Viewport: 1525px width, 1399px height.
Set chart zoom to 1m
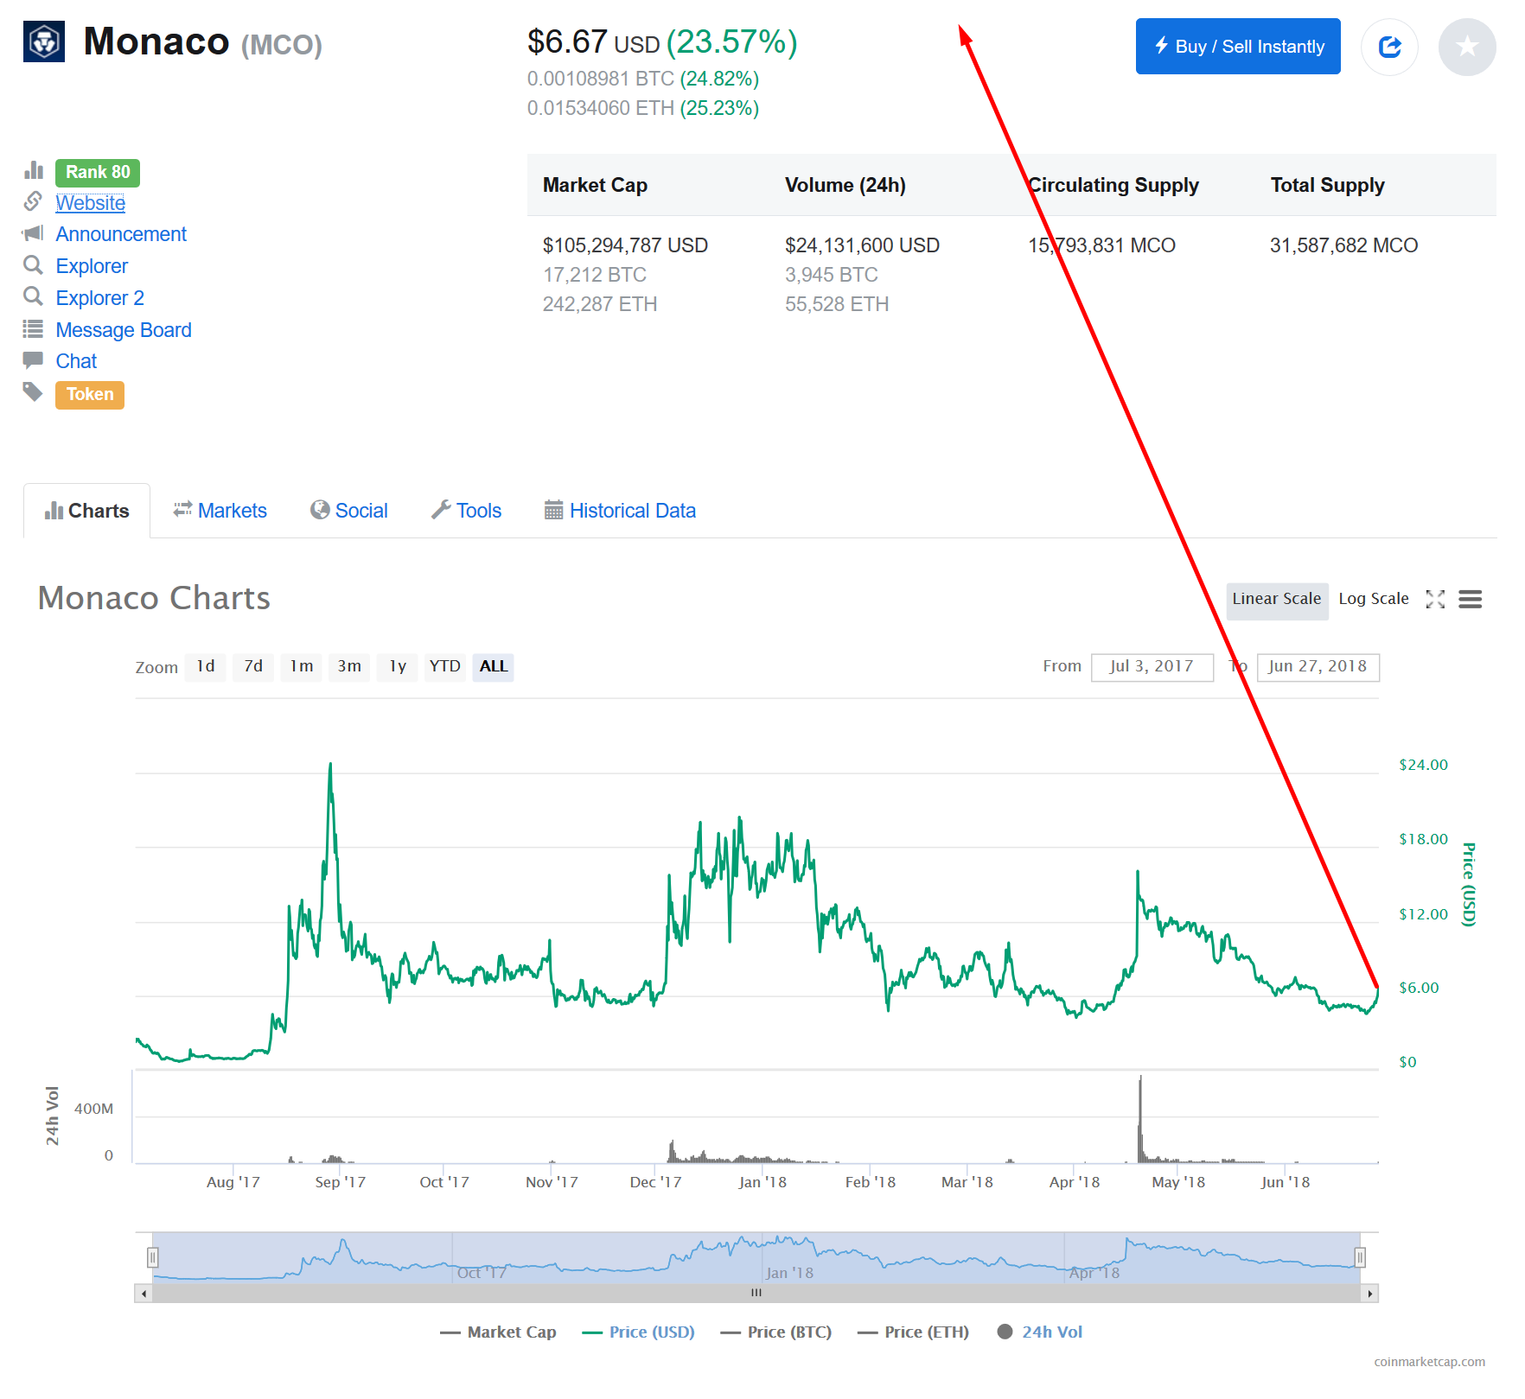click(302, 667)
